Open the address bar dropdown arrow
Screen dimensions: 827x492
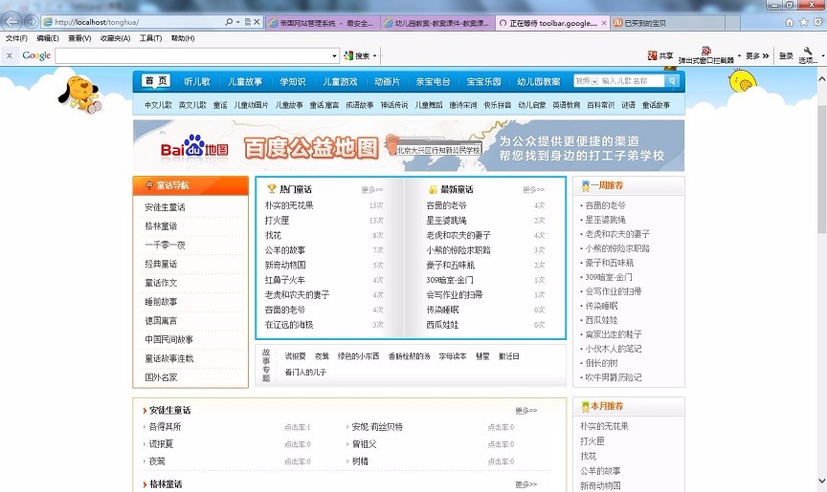(x=238, y=22)
